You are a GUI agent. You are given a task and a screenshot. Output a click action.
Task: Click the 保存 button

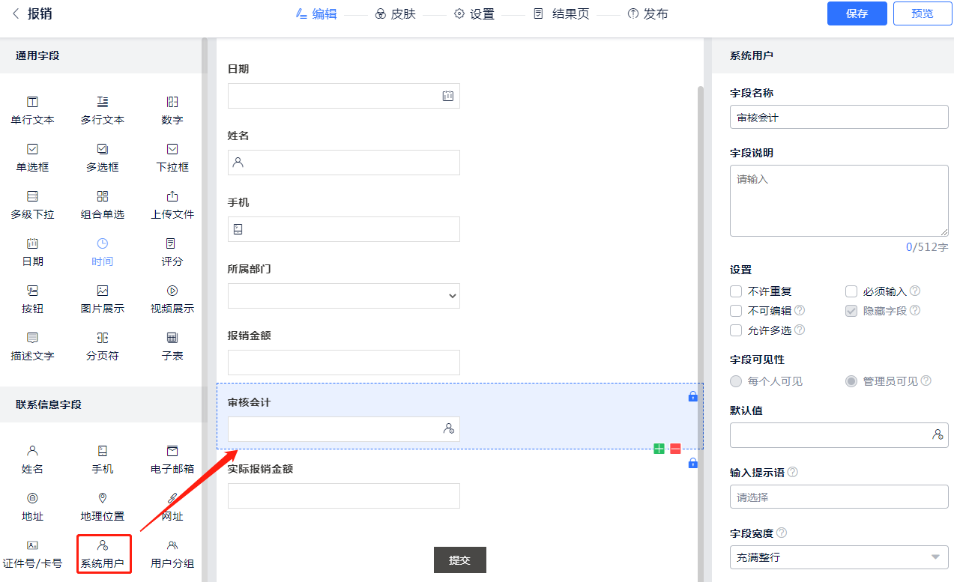coord(857,13)
